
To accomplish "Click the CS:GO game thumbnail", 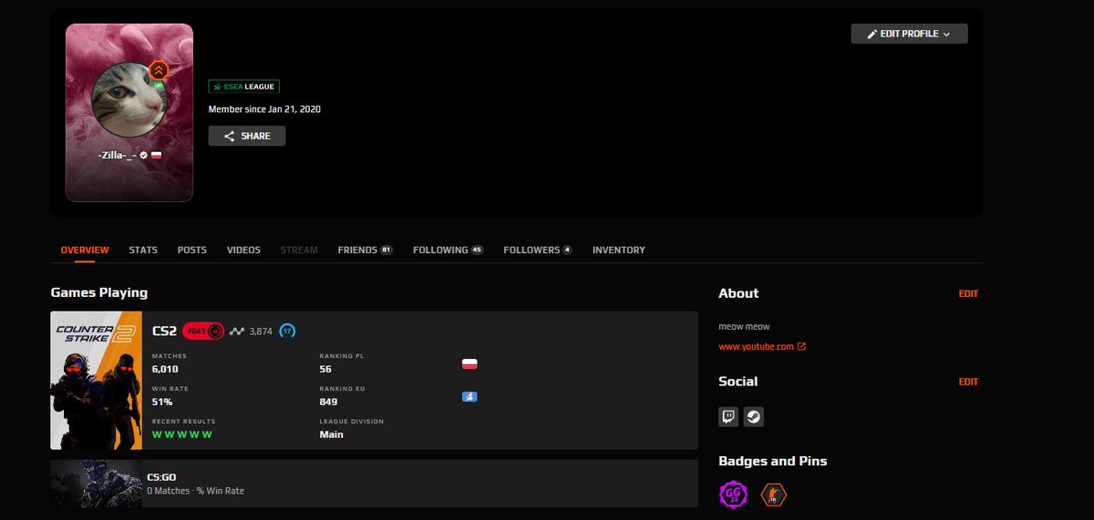I will 97,483.
